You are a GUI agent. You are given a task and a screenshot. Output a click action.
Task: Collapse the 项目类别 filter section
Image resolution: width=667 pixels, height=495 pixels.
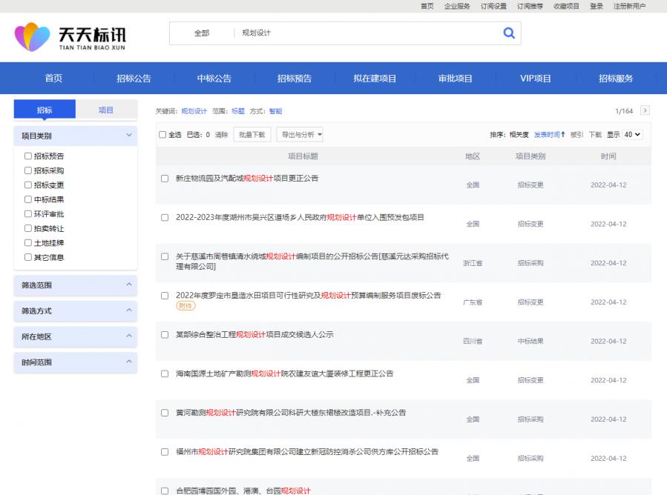click(129, 136)
